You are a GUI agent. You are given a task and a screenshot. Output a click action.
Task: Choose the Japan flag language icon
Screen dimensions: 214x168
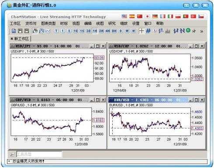tap(147, 17)
